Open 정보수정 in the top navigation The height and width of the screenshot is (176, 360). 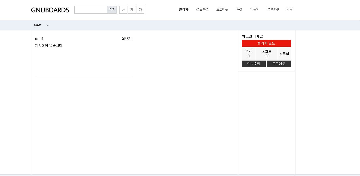coord(202,10)
